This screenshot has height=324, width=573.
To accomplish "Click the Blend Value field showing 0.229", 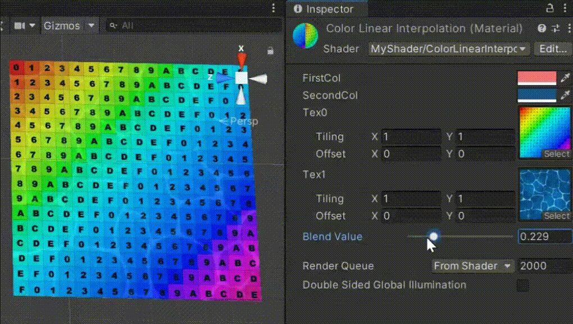I will click(x=544, y=236).
